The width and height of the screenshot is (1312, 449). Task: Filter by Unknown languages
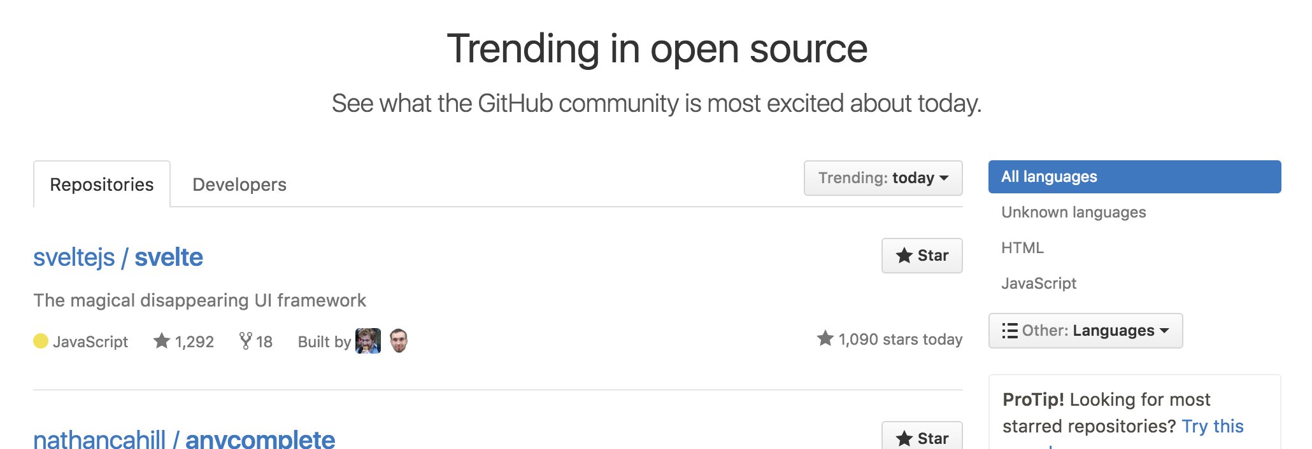point(1073,212)
